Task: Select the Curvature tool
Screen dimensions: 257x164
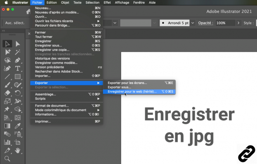Action: (x=7, y=69)
